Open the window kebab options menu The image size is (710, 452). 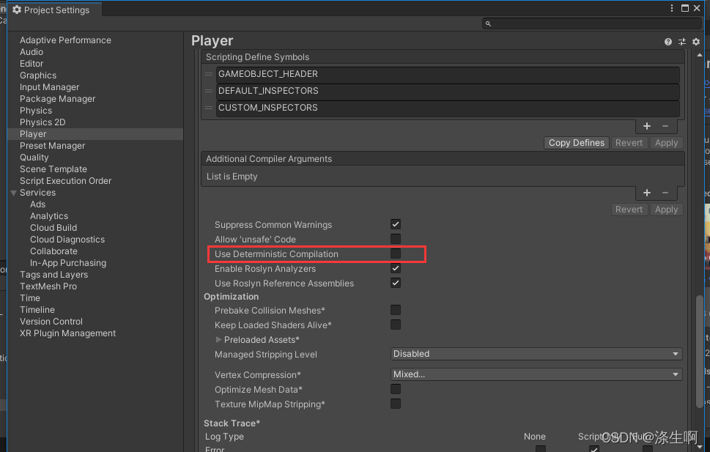[x=672, y=8]
